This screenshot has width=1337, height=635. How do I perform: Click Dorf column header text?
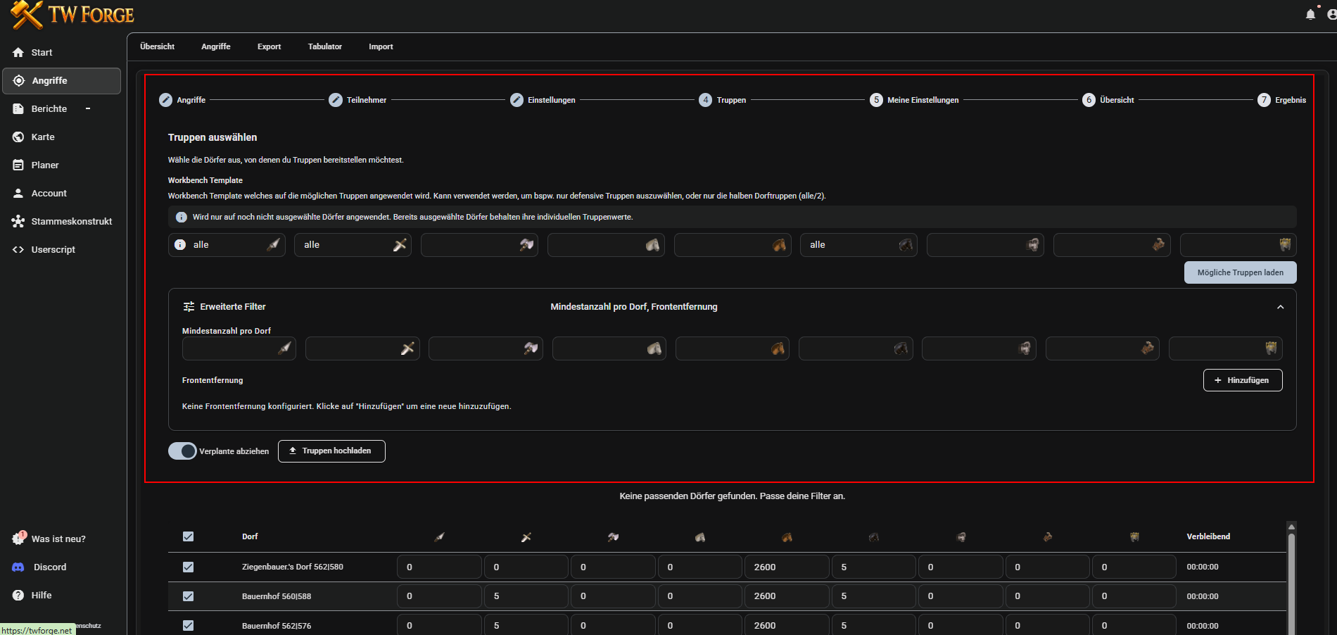pyautogui.click(x=250, y=536)
